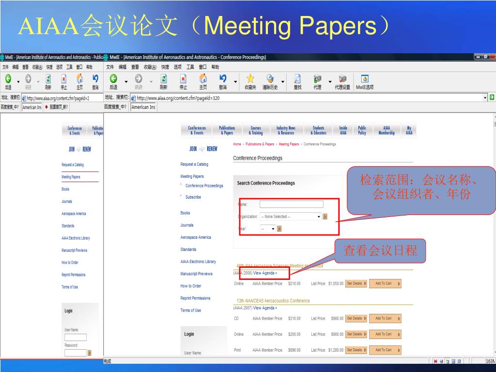Expand the address bar URL history dropdown
Viewport: 496px width, 372px height.
pos(485,98)
